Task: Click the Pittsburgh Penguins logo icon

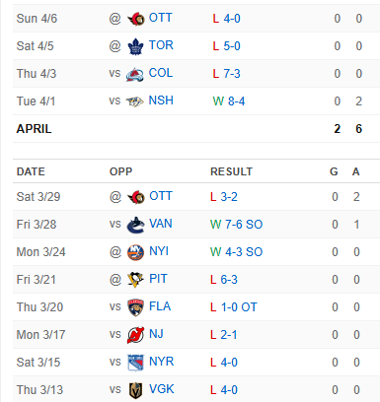Action: pyautogui.click(x=135, y=280)
